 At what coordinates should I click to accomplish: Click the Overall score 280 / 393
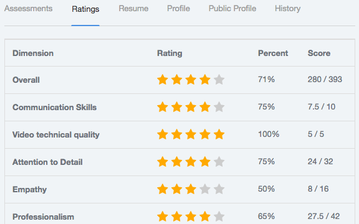(325, 80)
